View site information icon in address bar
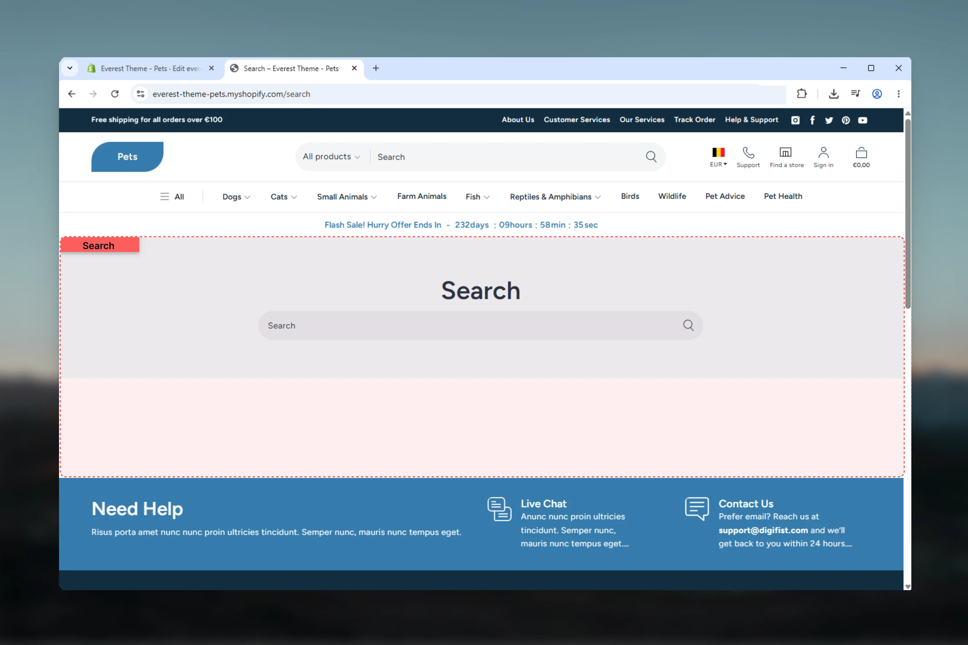 (x=141, y=94)
